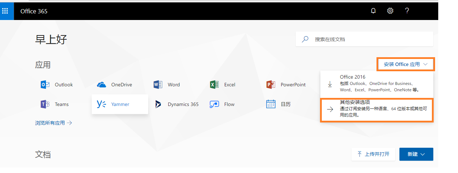Open the settings gear
458x173 pixels.
390,11
